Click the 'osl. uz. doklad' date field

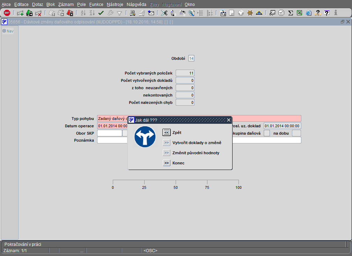tap(283, 126)
